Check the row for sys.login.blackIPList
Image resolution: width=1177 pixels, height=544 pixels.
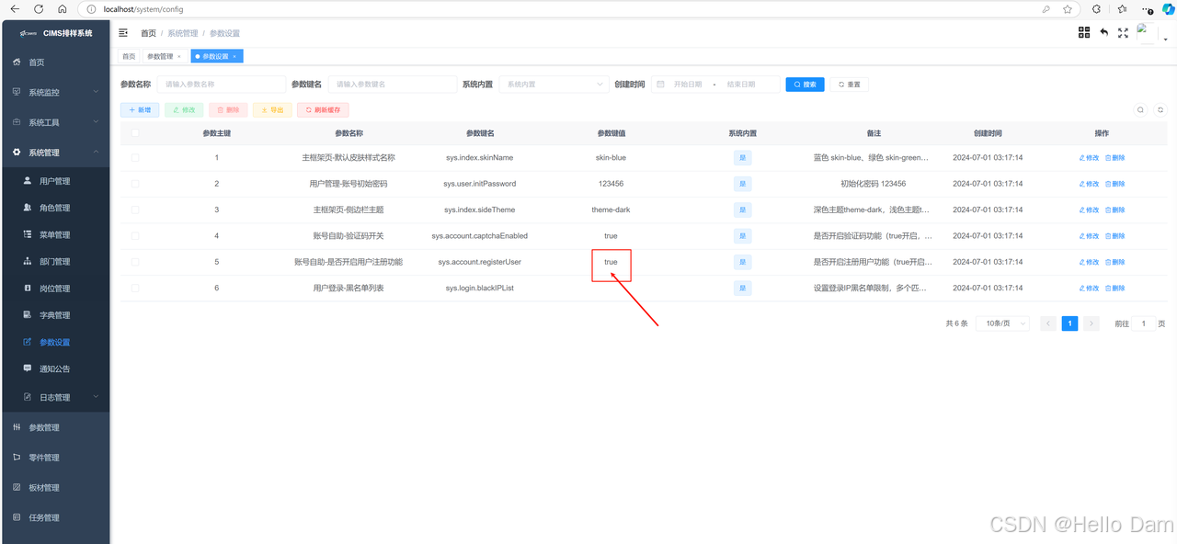135,288
